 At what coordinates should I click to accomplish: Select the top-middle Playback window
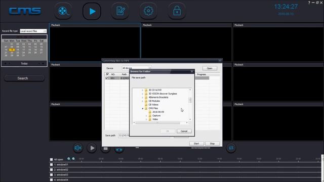pos(186,42)
